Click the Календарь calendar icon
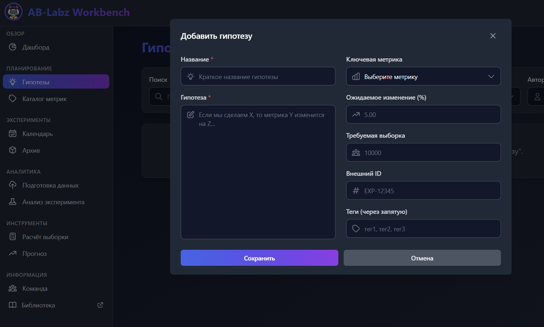This screenshot has height=327, width=544. 13,133
